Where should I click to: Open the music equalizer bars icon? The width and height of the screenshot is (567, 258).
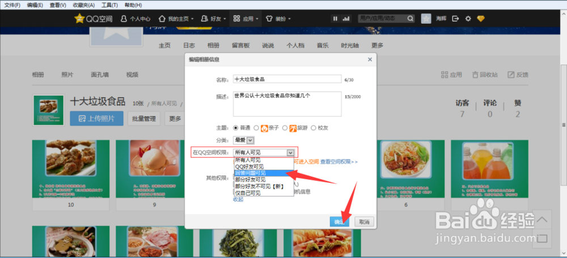[x=346, y=19]
